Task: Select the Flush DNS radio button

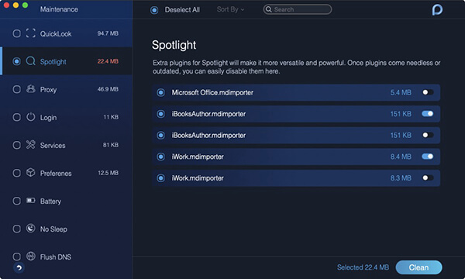Action: [x=16, y=257]
